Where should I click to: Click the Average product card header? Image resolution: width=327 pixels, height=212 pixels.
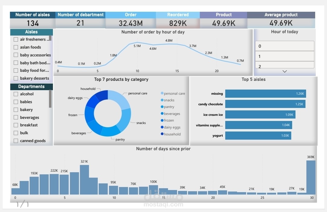coord(281,15)
